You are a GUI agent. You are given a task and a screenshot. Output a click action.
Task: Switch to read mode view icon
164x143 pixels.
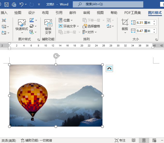tap(133, 140)
